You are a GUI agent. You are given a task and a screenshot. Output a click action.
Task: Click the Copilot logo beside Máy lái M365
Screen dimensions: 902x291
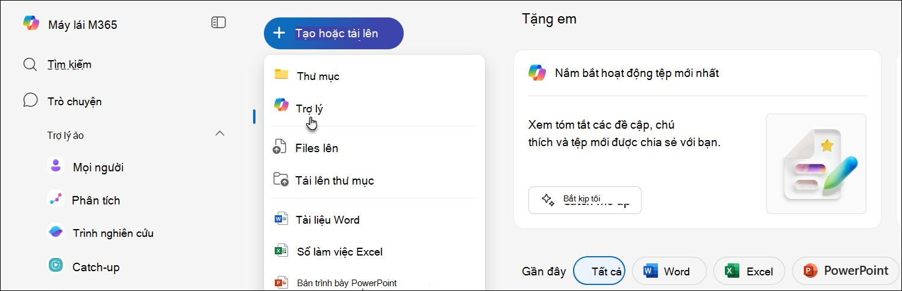31,23
